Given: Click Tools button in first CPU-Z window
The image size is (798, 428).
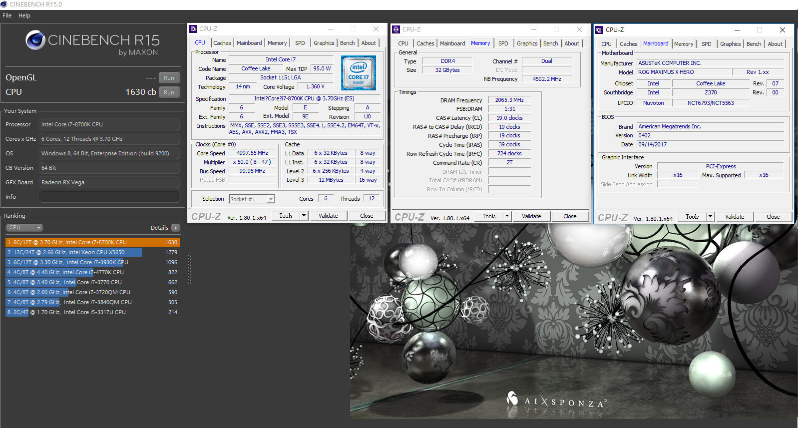Looking at the screenshot, I should tap(286, 216).
